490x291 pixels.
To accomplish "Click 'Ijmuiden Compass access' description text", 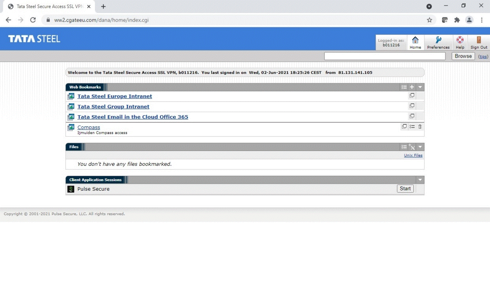I will 102,133.
